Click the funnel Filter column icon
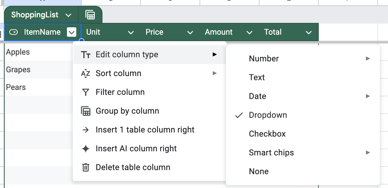388x188 pixels. click(85, 92)
